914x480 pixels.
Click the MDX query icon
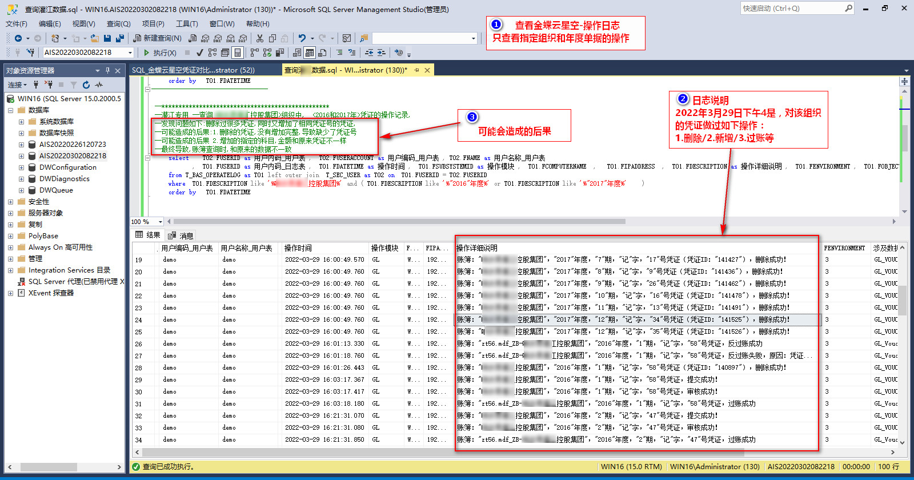[x=205, y=38]
